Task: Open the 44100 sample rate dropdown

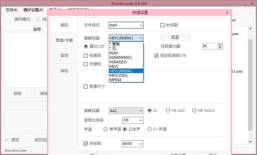Action: click(133, 144)
